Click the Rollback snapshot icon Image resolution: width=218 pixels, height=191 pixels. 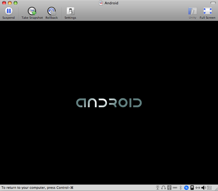point(52,11)
